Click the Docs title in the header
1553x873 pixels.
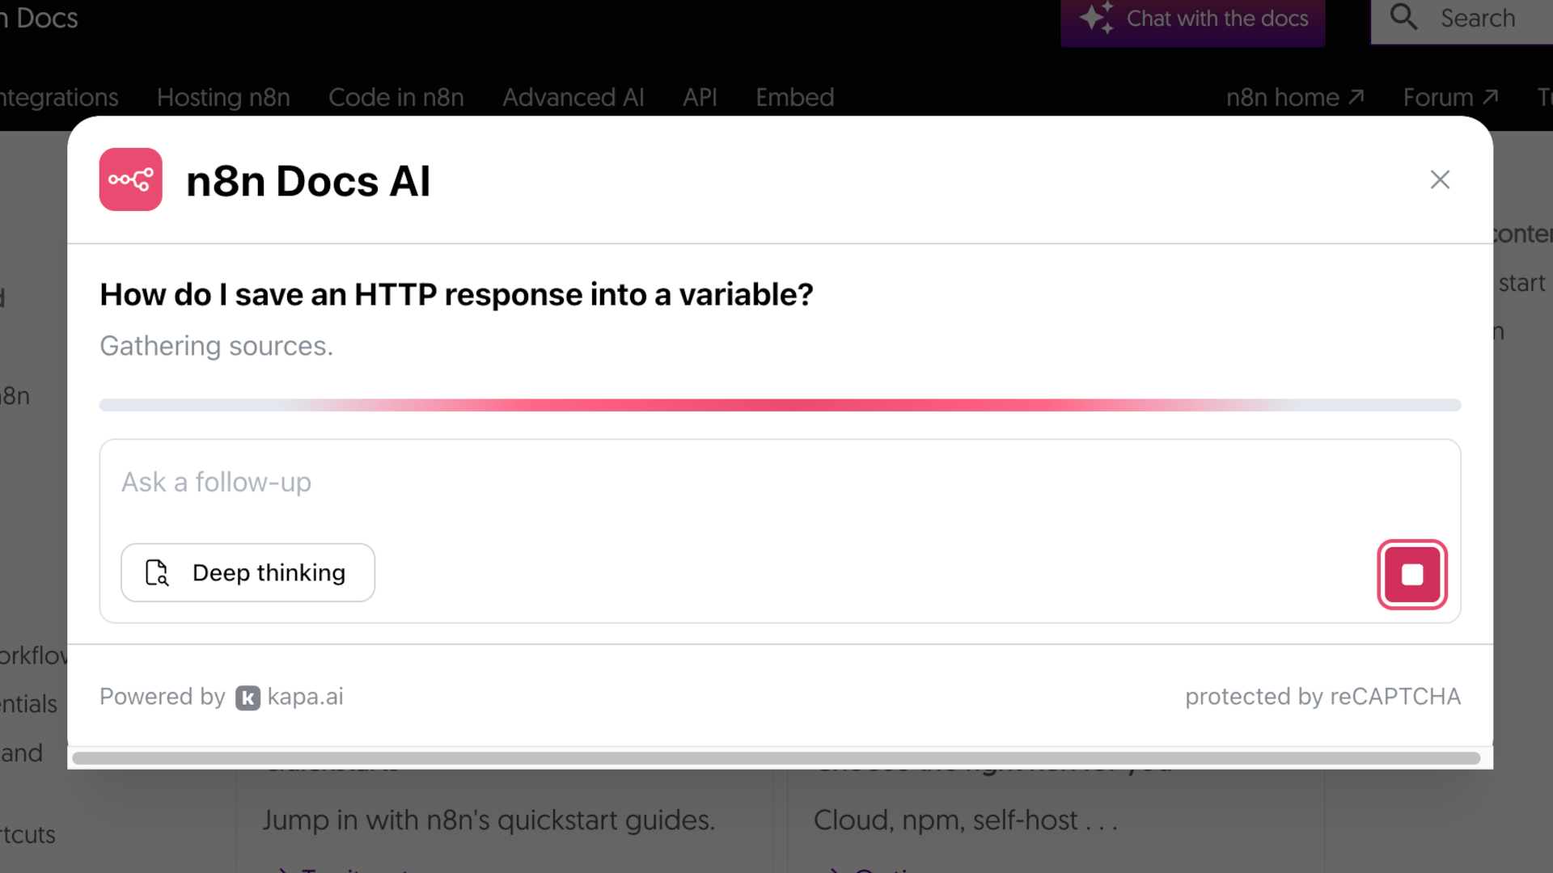(x=45, y=18)
